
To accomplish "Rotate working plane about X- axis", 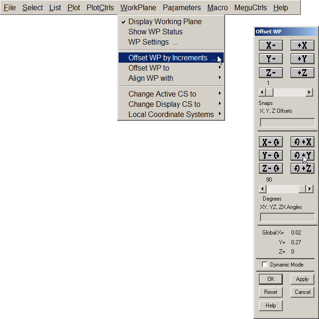I will (x=271, y=142).
